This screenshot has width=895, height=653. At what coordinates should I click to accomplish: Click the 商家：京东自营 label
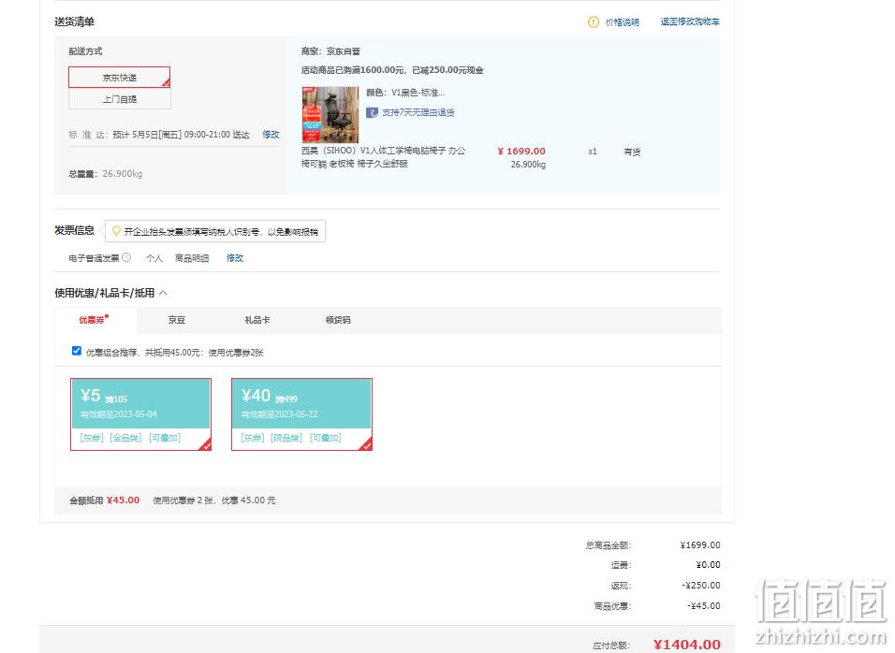click(x=330, y=51)
